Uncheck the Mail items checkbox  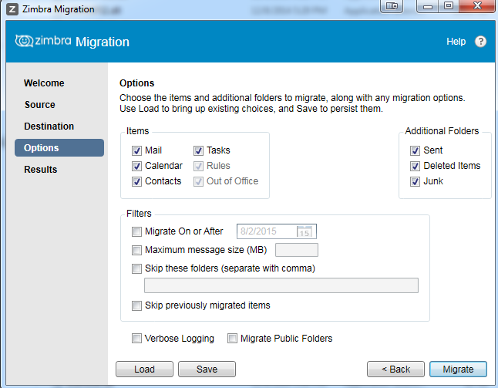coord(136,150)
